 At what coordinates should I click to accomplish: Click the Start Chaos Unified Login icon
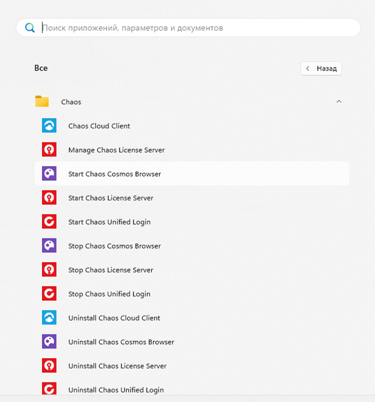[49, 221]
